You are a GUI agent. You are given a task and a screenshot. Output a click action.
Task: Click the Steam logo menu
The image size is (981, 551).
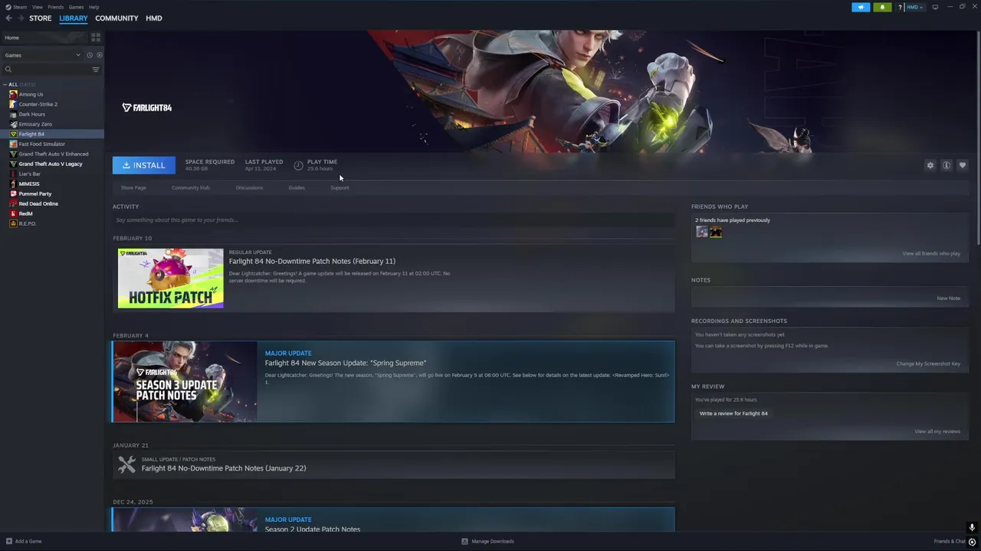(16, 7)
